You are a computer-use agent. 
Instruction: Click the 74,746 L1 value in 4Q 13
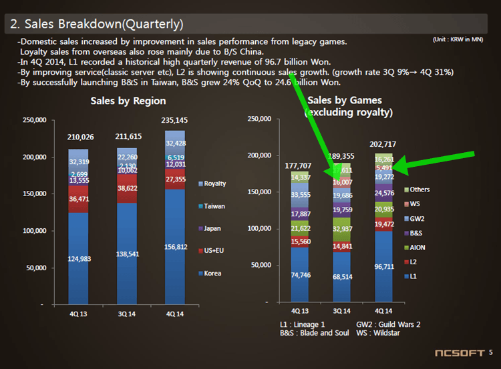click(301, 275)
